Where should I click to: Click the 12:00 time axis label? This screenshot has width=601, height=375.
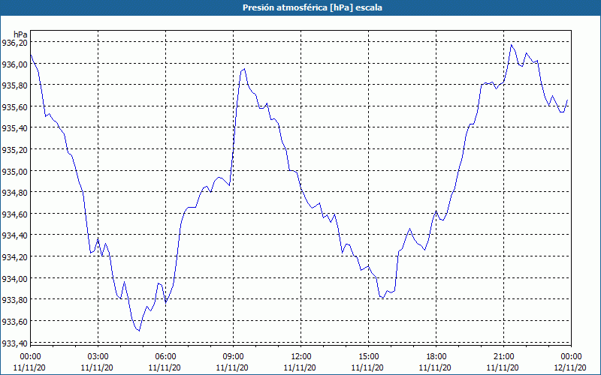[x=301, y=357]
